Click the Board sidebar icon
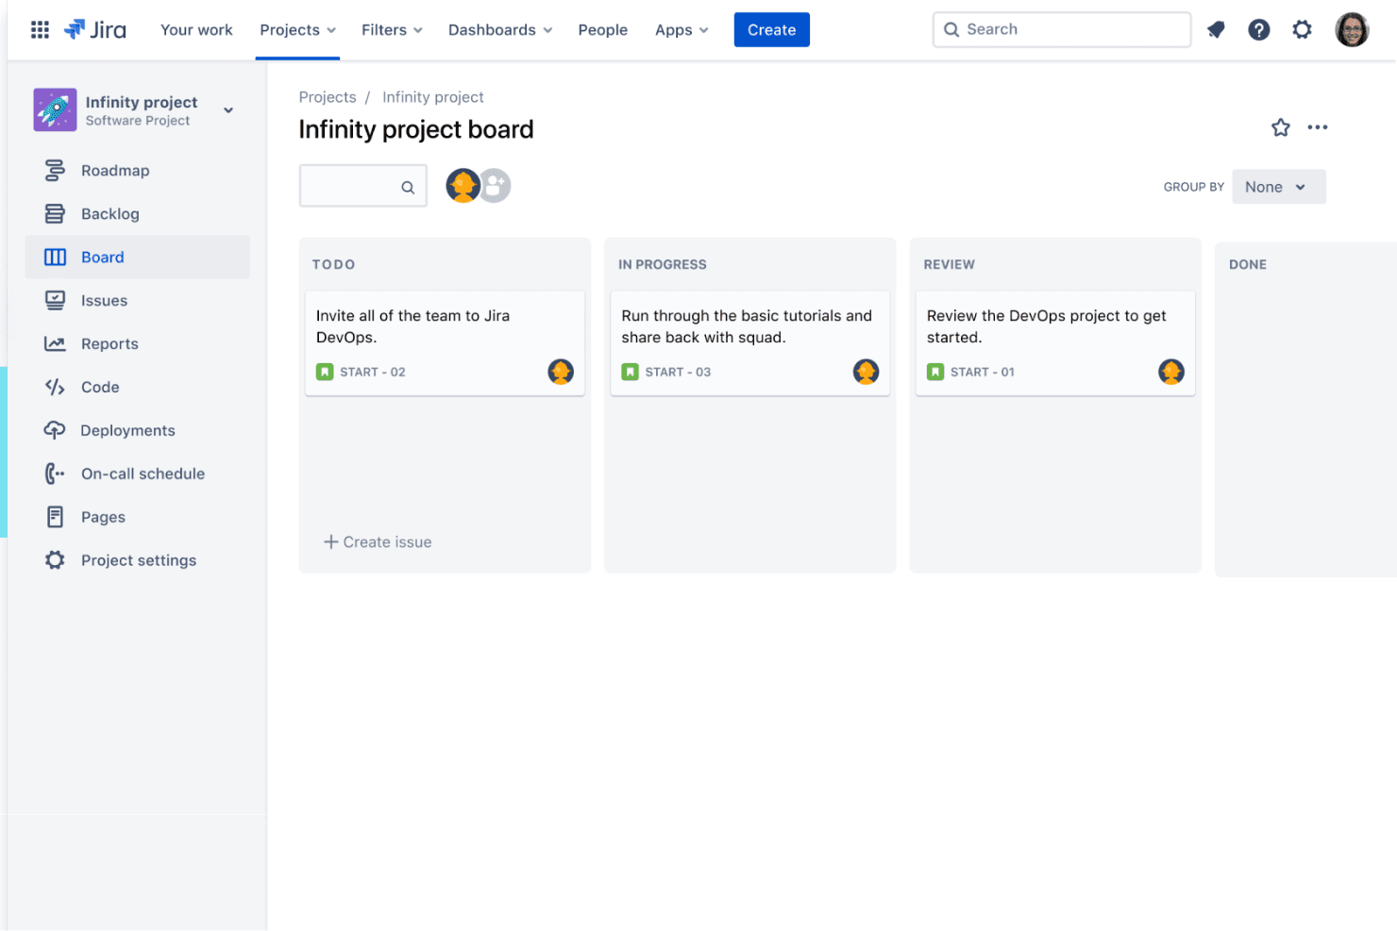The width and height of the screenshot is (1397, 931). click(x=55, y=258)
